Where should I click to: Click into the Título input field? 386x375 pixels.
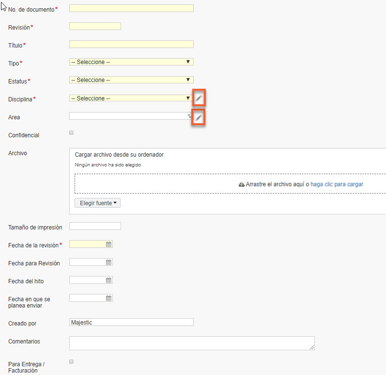pyautogui.click(x=131, y=44)
